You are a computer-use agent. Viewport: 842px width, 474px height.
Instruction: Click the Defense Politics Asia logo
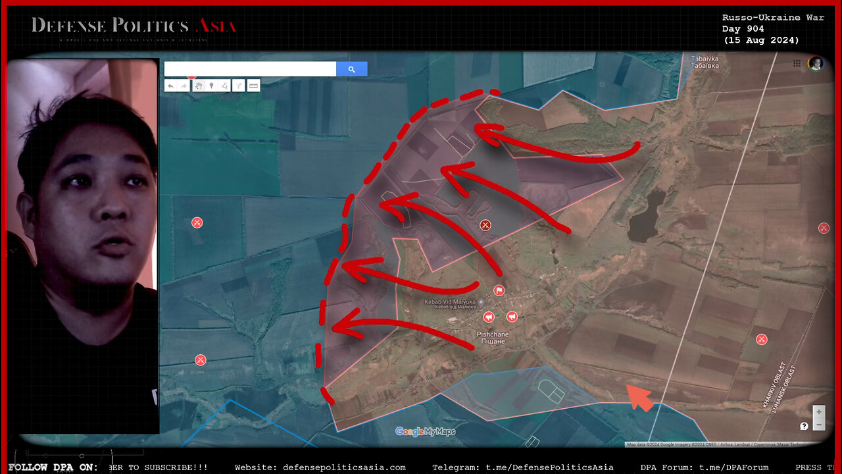(134, 27)
